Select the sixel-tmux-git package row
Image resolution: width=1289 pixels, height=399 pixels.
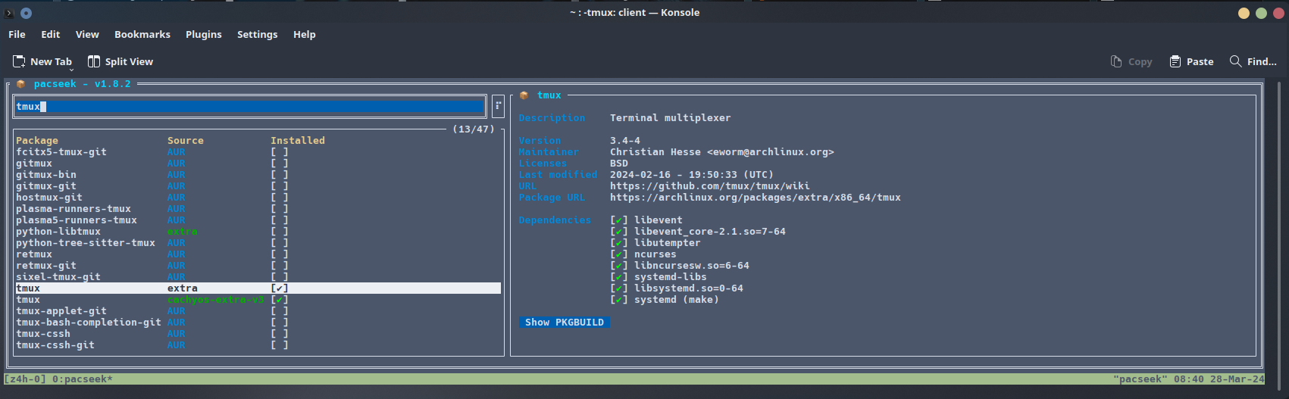(x=258, y=277)
